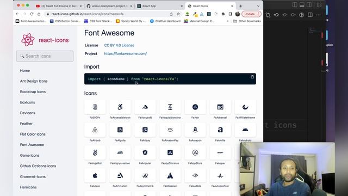Open the browser extensions puzzle icon
Screen dimensions: 348x196
223,14
